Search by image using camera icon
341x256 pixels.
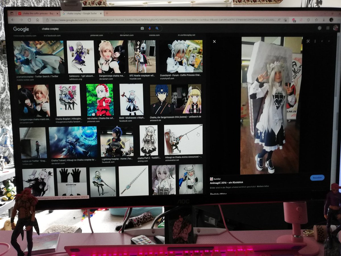click(142, 28)
